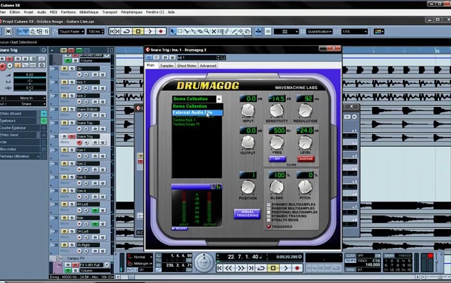The image size is (451, 283).
Task: Switch to the Samples tab in Drumagog
Action: (167, 66)
